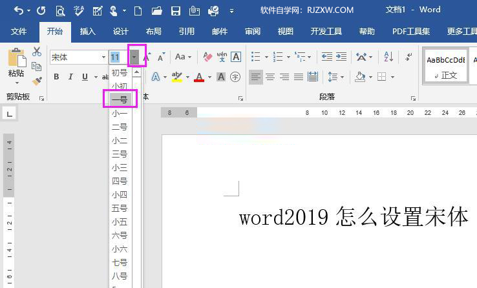This screenshot has width=477, height=288.
Task: Click the Shrink Font size icon
Action: 161,57
